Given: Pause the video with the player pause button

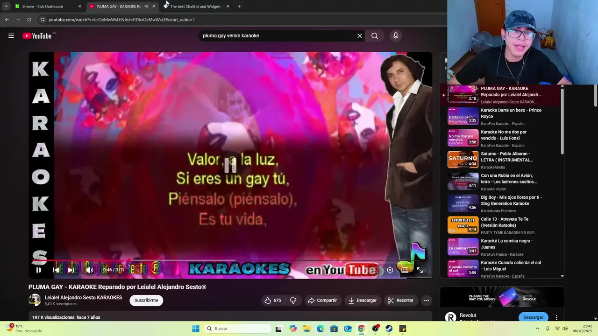Looking at the screenshot, I should 39,270.
